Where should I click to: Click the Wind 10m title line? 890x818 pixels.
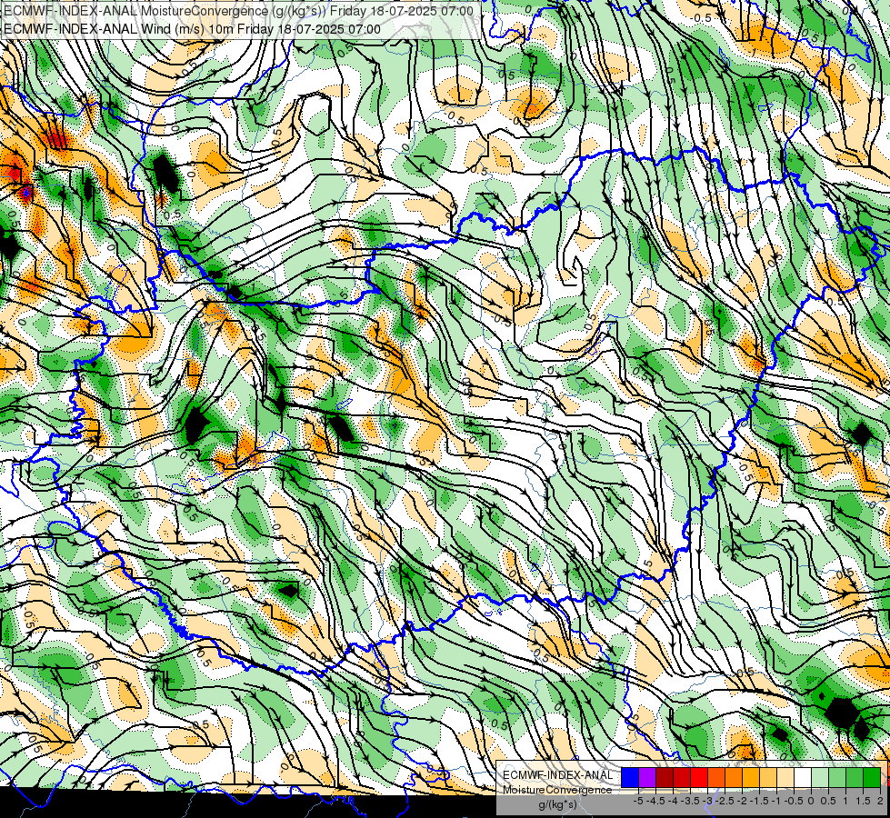(x=192, y=29)
